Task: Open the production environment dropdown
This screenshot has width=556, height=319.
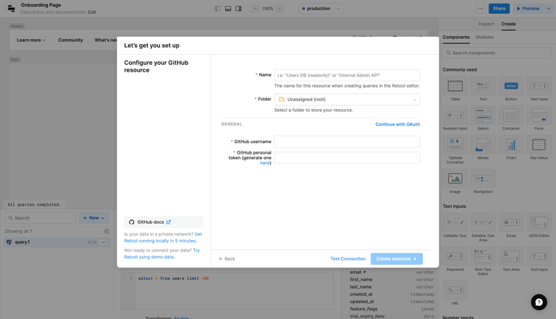Action: point(320,8)
